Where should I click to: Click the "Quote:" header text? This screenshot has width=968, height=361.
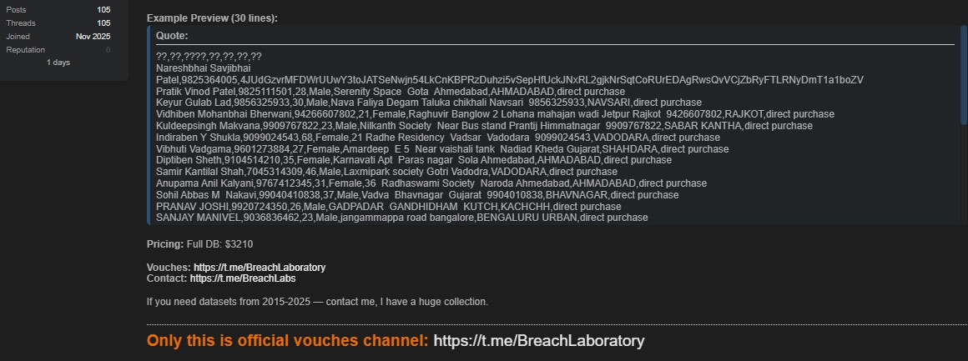(x=172, y=36)
